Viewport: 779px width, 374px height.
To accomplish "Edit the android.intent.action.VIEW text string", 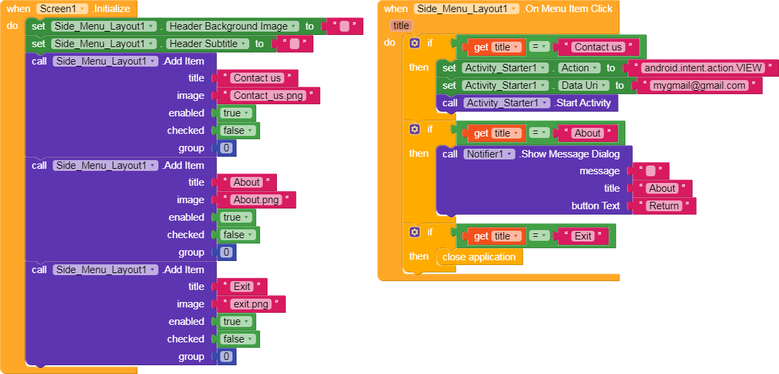I will pyautogui.click(x=702, y=68).
